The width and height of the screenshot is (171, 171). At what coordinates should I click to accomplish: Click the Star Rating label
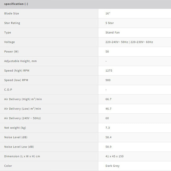pyautogui.click(x=12, y=23)
